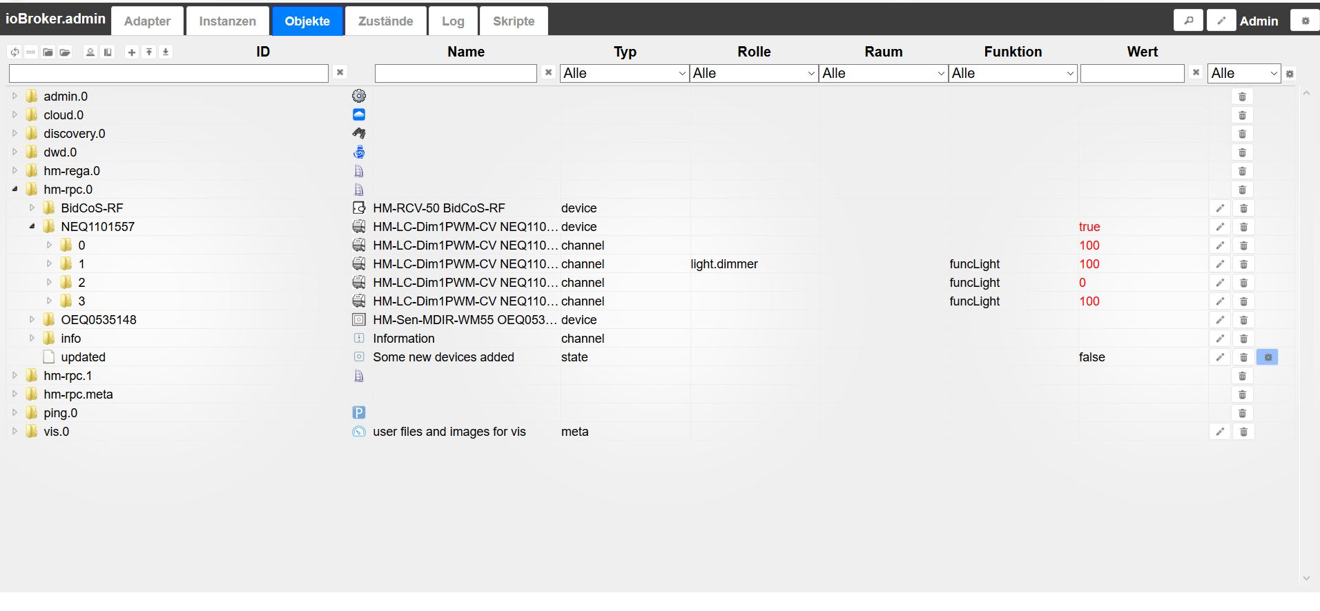Delete the info channel object
The height and width of the screenshot is (611, 1320).
click(1243, 339)
